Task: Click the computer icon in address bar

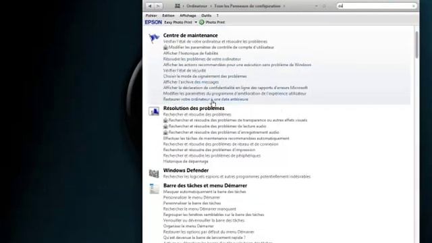Action: (178, 6)
